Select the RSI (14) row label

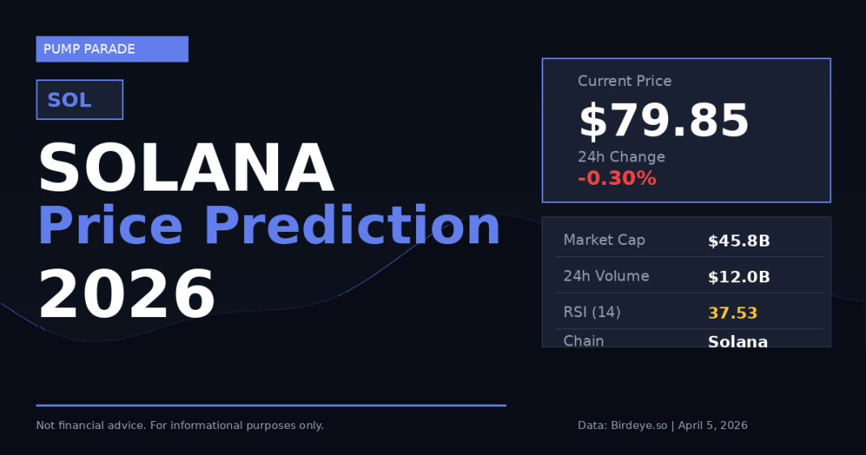coord(592,311)
